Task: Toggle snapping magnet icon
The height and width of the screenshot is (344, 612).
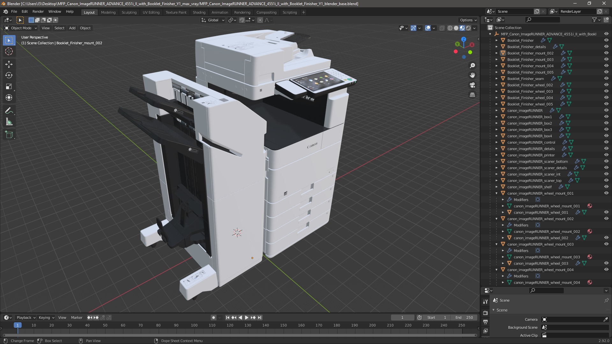Action: [242, 20]
